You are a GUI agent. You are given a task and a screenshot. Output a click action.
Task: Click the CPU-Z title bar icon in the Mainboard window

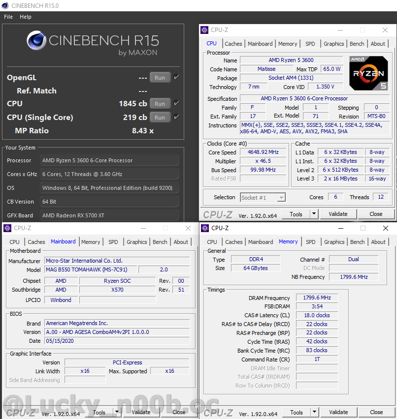[x=7, y=228]
